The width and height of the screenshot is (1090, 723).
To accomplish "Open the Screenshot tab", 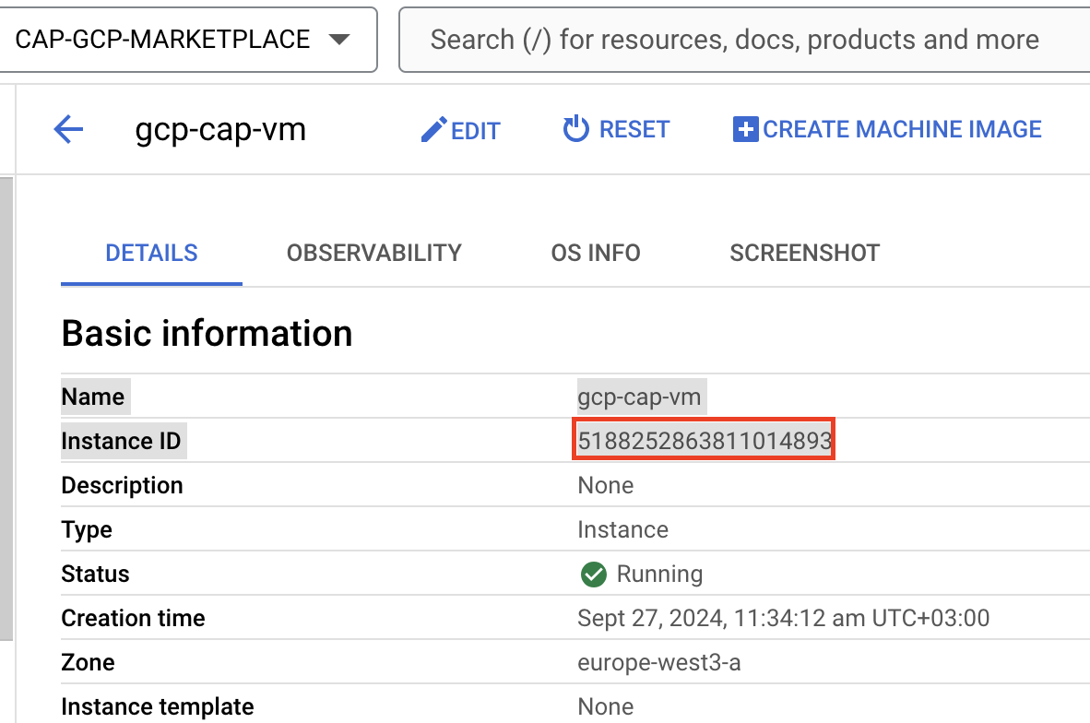I will pos(804,254).
